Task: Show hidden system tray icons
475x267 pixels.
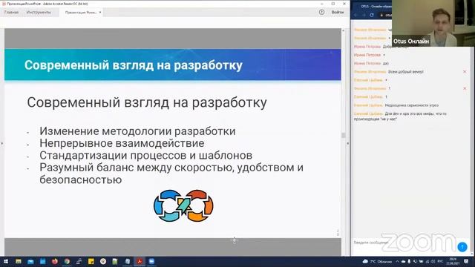Action: click(398, 261)
